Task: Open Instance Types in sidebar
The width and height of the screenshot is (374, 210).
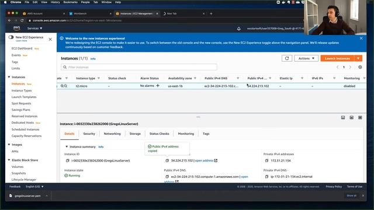Action: (x=22, y=91)
